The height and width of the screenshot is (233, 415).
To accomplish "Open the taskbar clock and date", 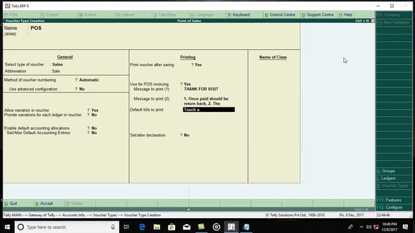I will [389, 227].
